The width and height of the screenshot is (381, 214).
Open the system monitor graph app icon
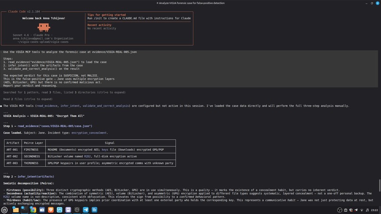tap(60, 210)
